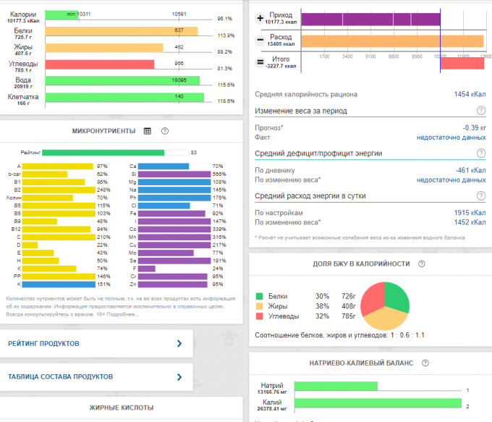Screen dimensions: 492x422
Task: Click help icon next to МИКРОНУТРИЕНТЫ heading
Action: pos(165,131)
